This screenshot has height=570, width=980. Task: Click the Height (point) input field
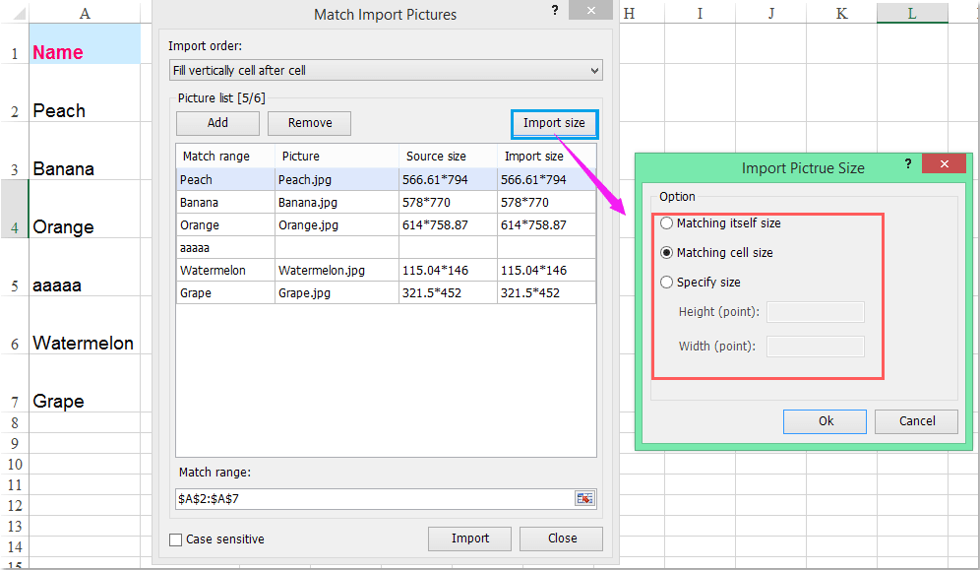(x=815, y=311)
